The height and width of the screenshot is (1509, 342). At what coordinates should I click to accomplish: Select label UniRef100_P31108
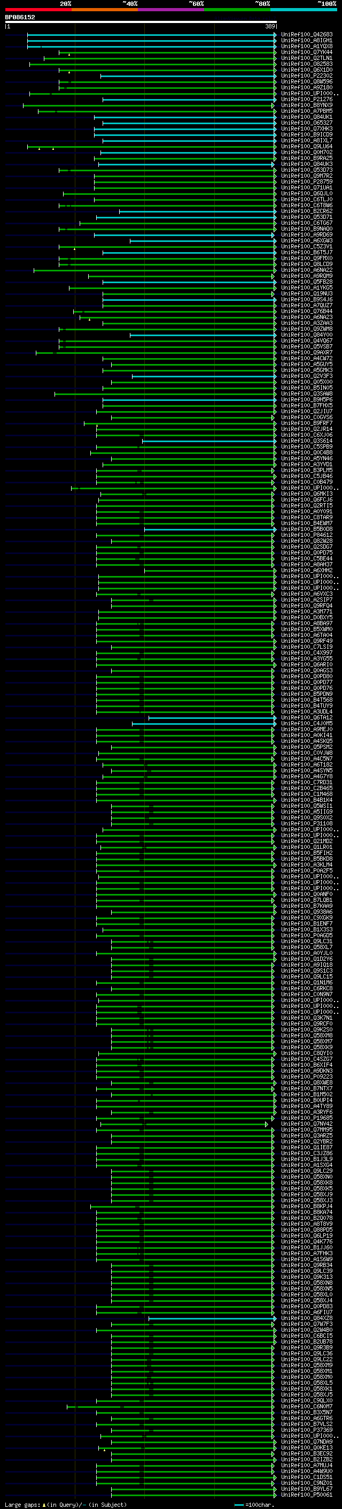point(307,824)
